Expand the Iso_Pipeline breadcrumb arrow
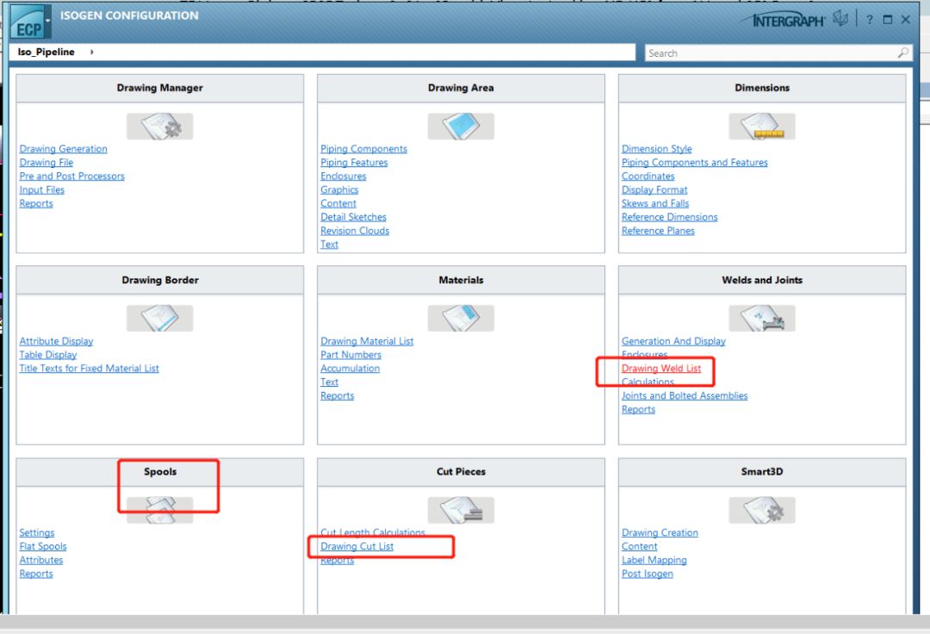 point(92,53)
